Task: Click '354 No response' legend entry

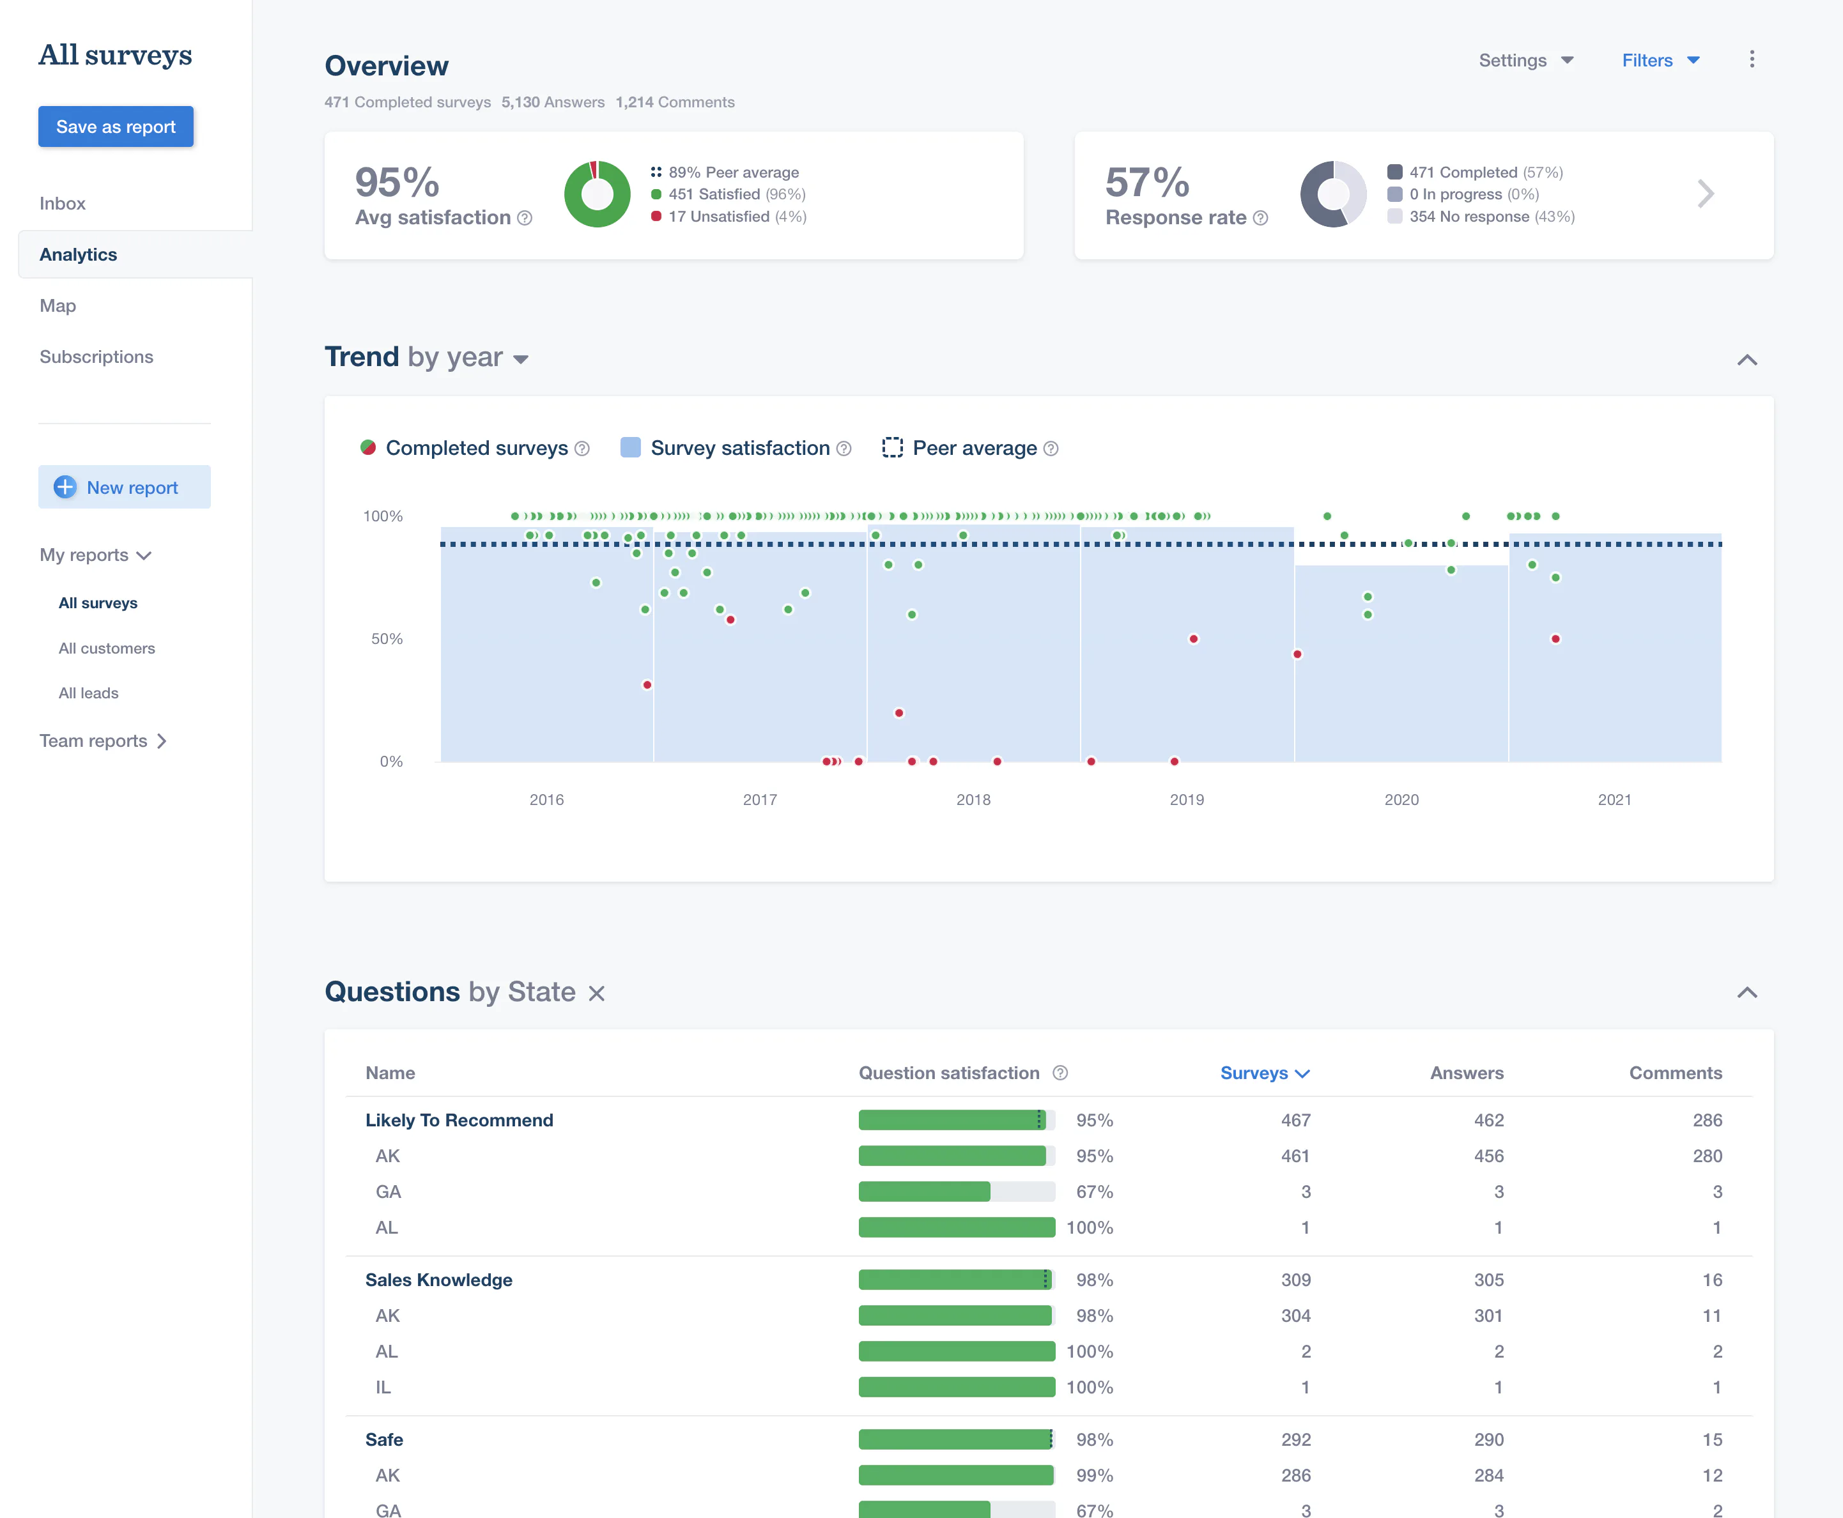Action: (x=1481, y=216)
